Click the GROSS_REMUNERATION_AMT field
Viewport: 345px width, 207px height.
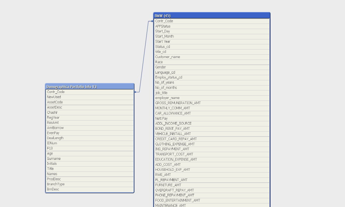coord(212,103)
